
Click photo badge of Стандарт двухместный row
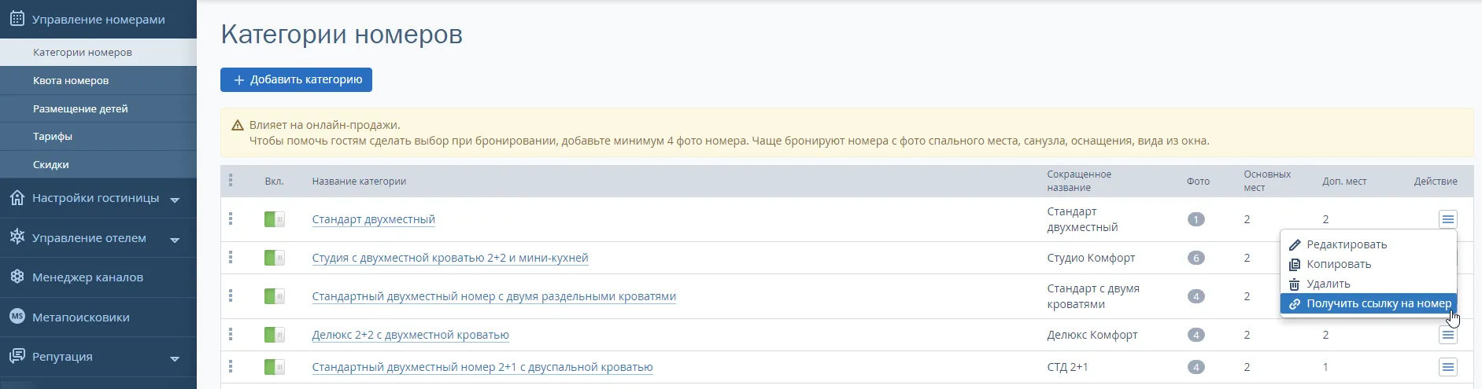(x=1196, y=219)
